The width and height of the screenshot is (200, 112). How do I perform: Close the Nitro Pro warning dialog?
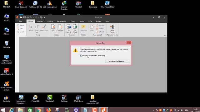129,43
